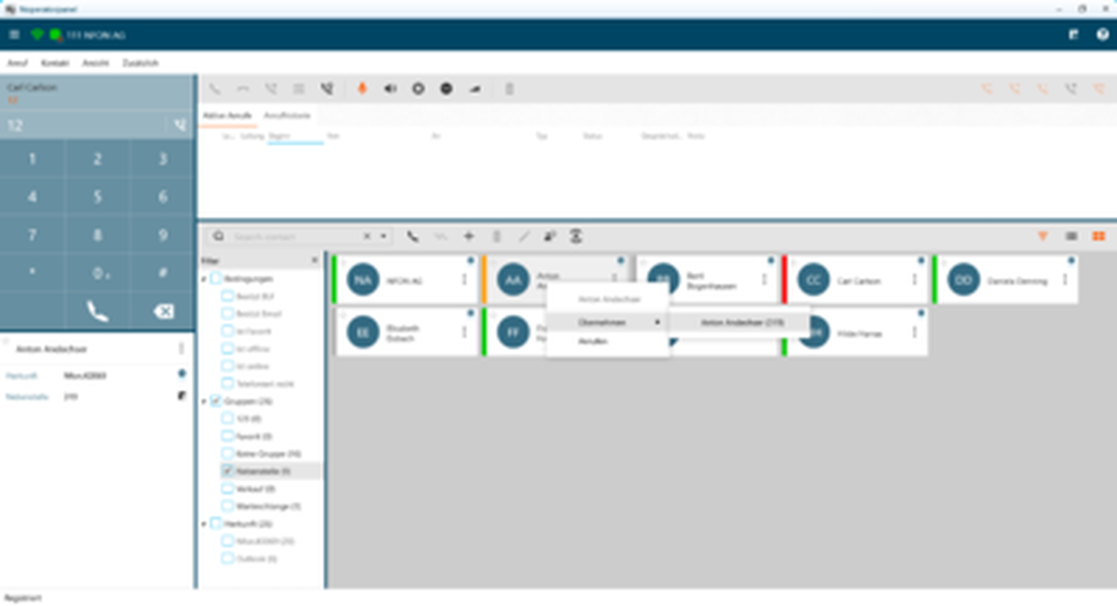Click the backspace delete icon on dialpad
This screenshot has width=1117, height=606.
163,311
